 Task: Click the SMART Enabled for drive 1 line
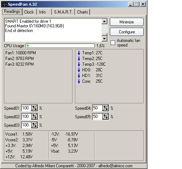(28, 21)
